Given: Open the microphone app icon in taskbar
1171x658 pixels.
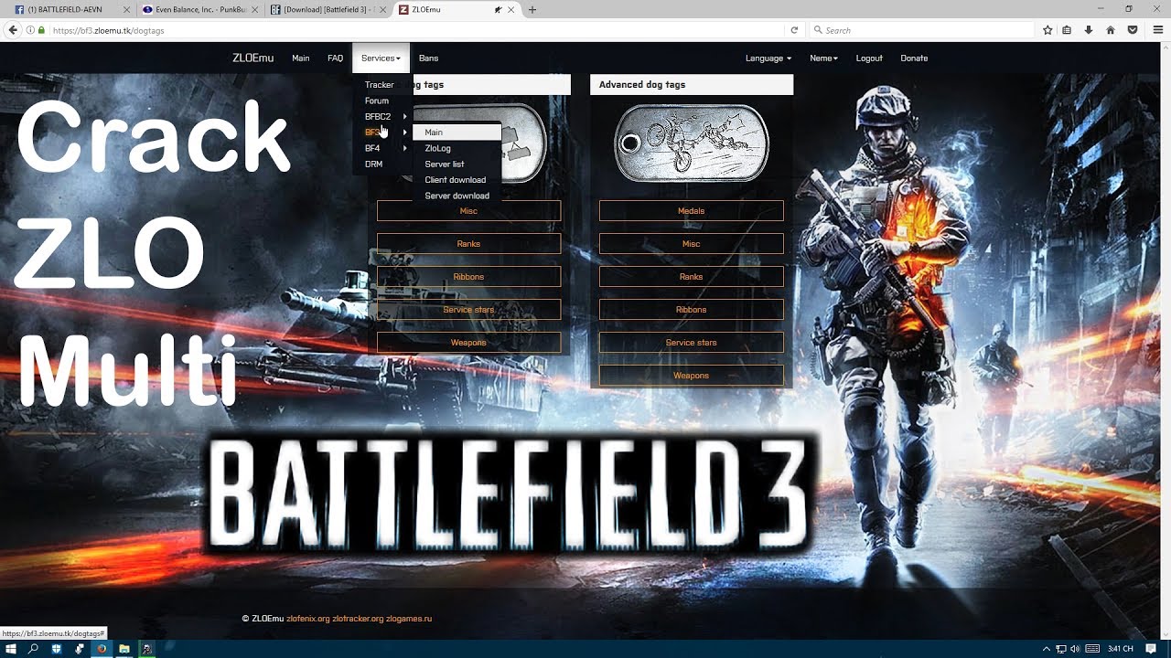Looking at the screenshot, I should pyautogui.click(x=80, y=649).
